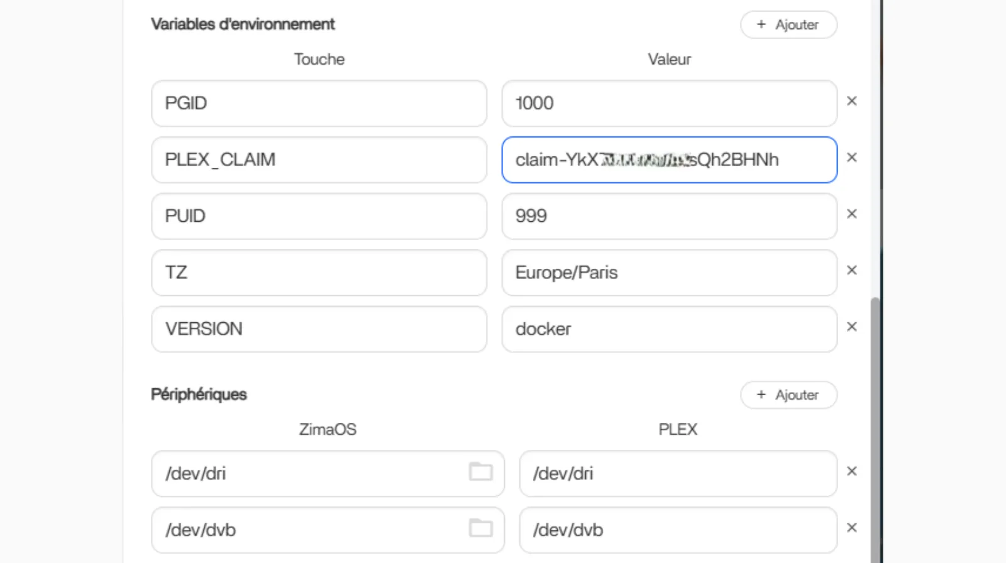The width and height of the screenshot is (1006, 563).
Task: Delete the PLEX_CLAIM variable row
Action: (x=852, y=158)
